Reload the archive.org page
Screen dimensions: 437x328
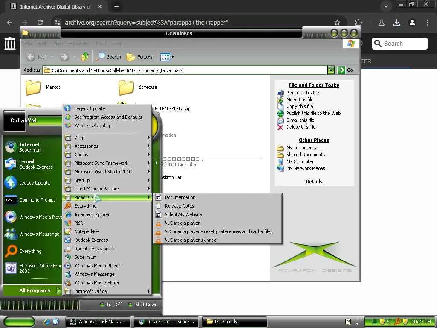tap(40, 23)
